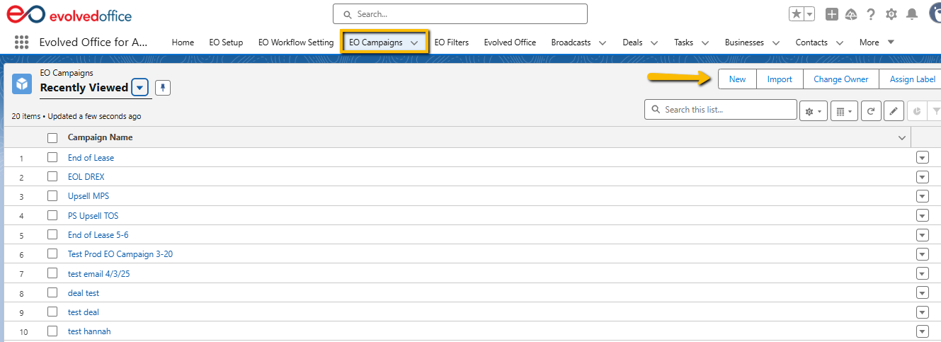Open the EO Workflow Setting tab

click(296, 42)
